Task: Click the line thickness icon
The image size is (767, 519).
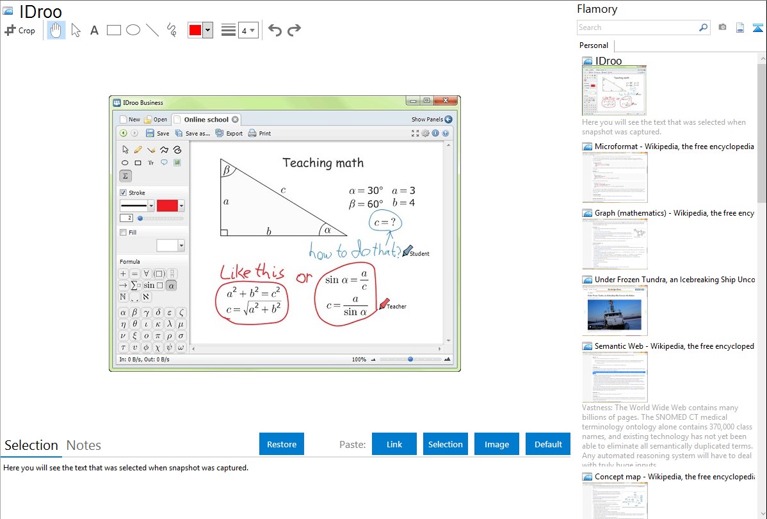Action: 229,30
